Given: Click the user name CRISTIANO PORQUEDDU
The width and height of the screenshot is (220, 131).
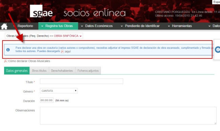Looking at the screenshot, I should [x=172, y=12].
